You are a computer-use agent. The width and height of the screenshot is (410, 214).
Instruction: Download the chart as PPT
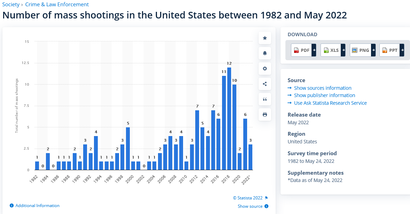click(x=392, y=50)
